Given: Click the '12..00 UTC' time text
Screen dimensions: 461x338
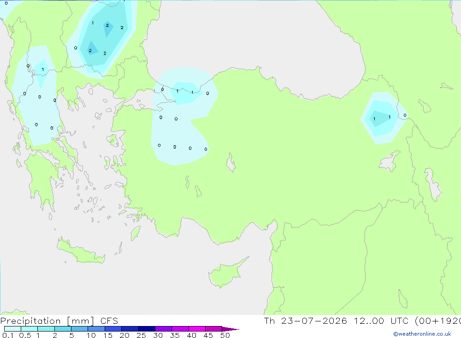Looking at the screenshot, I should (x=381, y=320).
